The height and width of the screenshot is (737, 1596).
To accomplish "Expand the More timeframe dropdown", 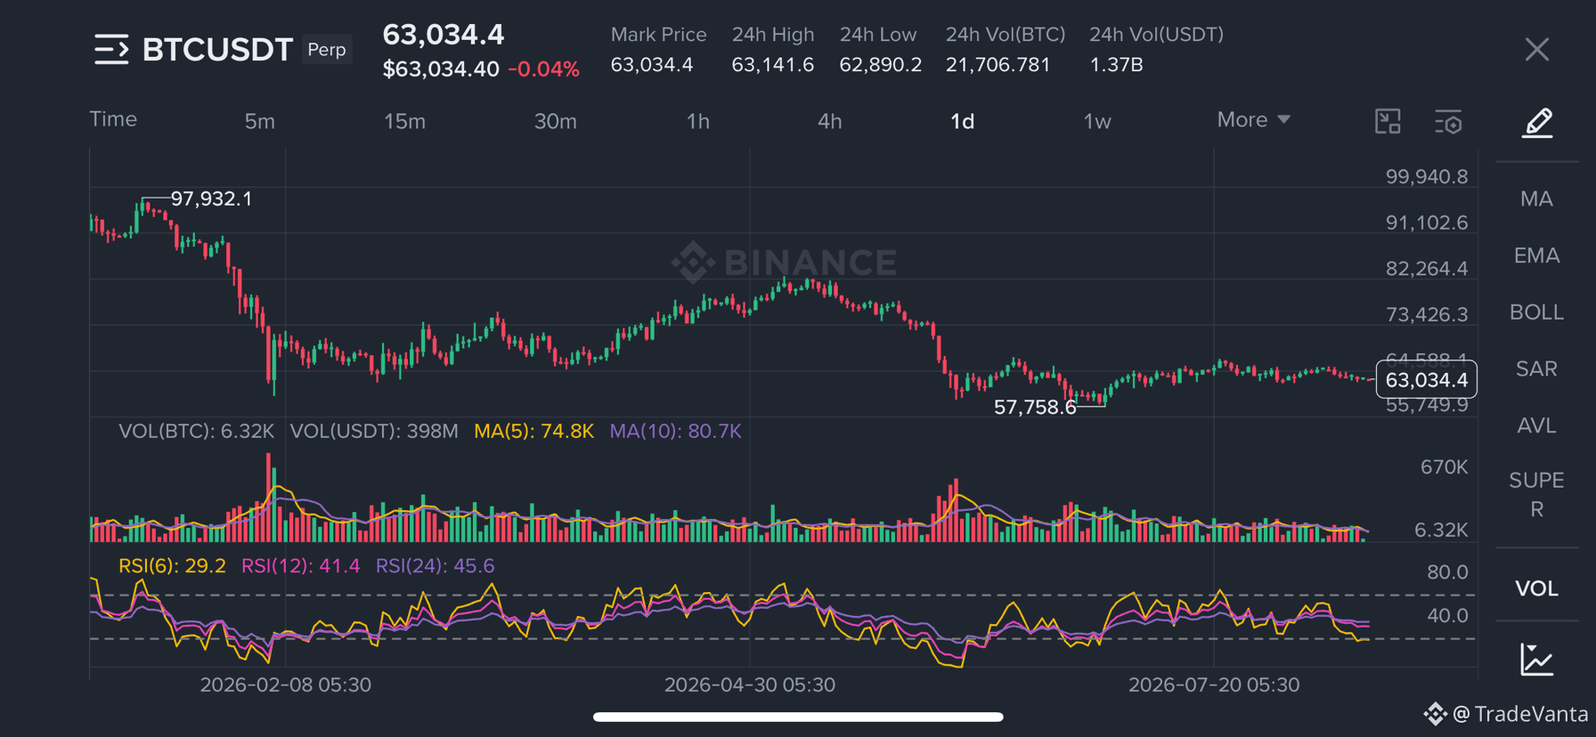I will 1253,120.
